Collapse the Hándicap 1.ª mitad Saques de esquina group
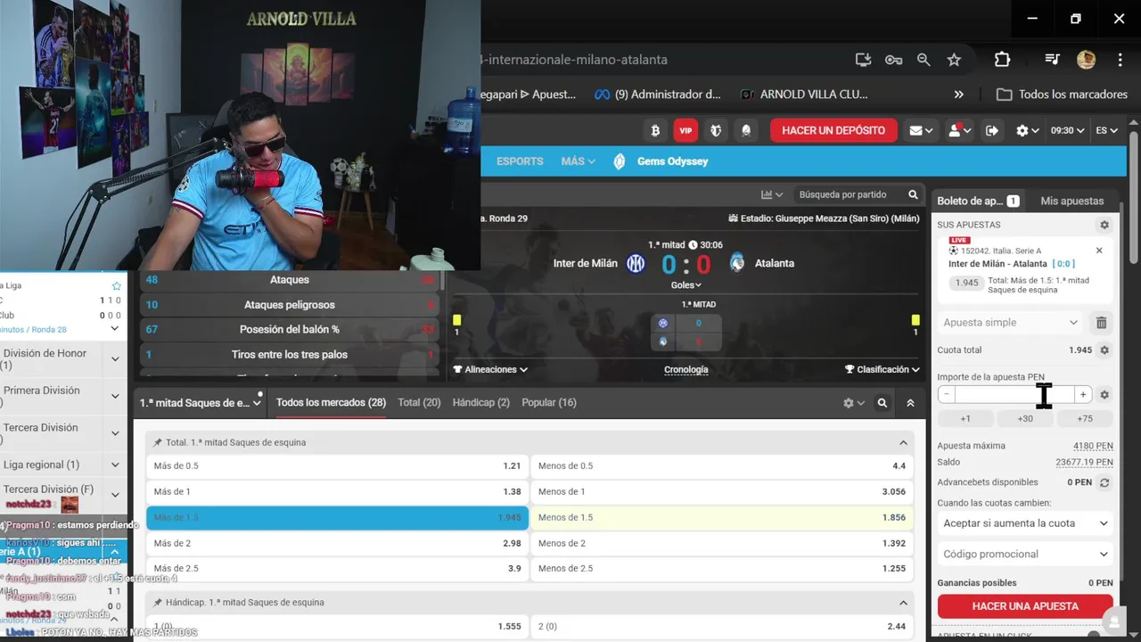This screenshot has height=642, width=1141. [x=903, y=603]
